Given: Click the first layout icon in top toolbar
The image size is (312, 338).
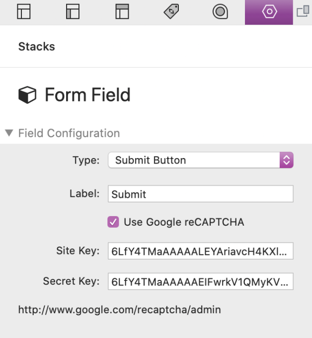Looking at the screenshot, I should tap(24, 11).
